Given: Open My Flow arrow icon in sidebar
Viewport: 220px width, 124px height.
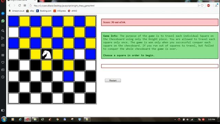Looking at the screenshot, I should [x=3, y=38].
